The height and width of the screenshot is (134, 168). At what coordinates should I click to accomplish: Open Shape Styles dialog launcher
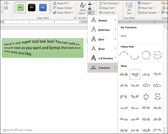[x=75, y=18]
